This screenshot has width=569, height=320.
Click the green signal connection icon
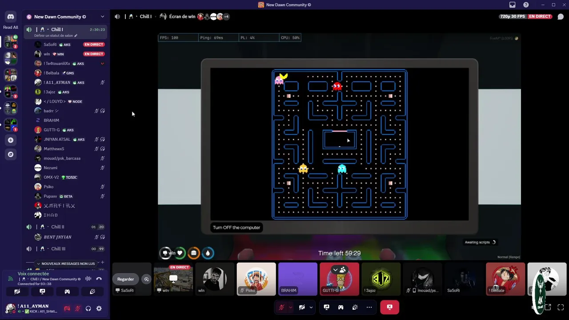(10, 279)
